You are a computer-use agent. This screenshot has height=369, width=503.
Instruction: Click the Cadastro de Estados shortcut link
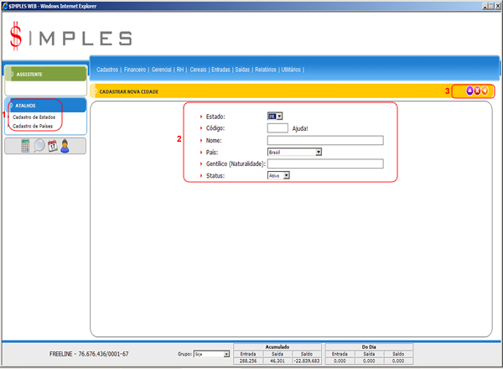(x=34, y=117)
